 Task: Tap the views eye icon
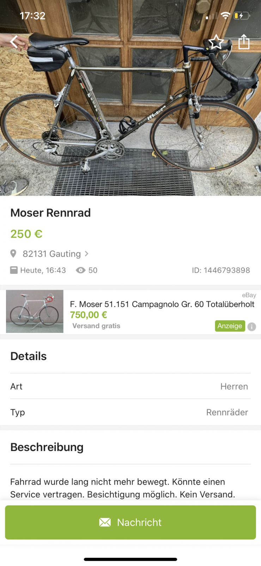click(81, 270)
